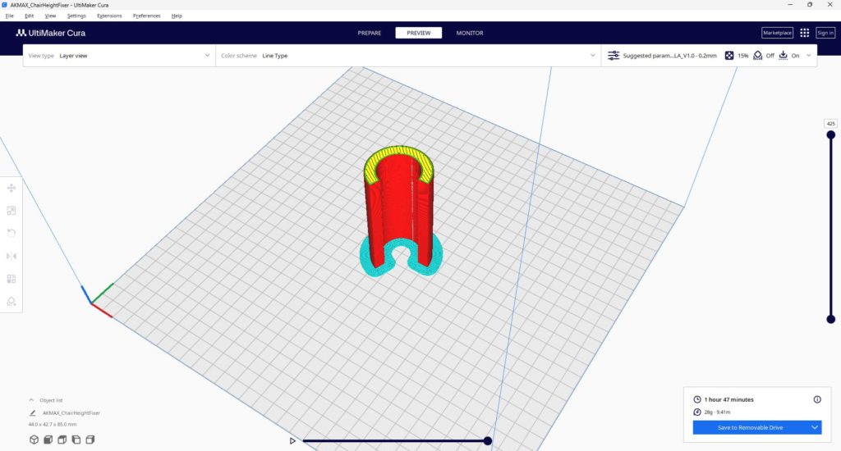Screen dimensions: 841x451
Task: Select the Scale tool in left toolbar
Action: coord(11,211)
